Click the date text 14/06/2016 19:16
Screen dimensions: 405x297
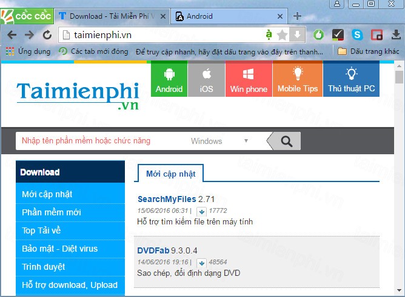coord(162,263)
